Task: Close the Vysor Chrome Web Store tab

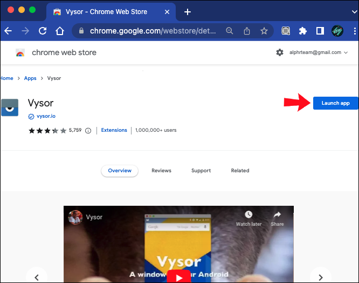Action: (167, 12)
